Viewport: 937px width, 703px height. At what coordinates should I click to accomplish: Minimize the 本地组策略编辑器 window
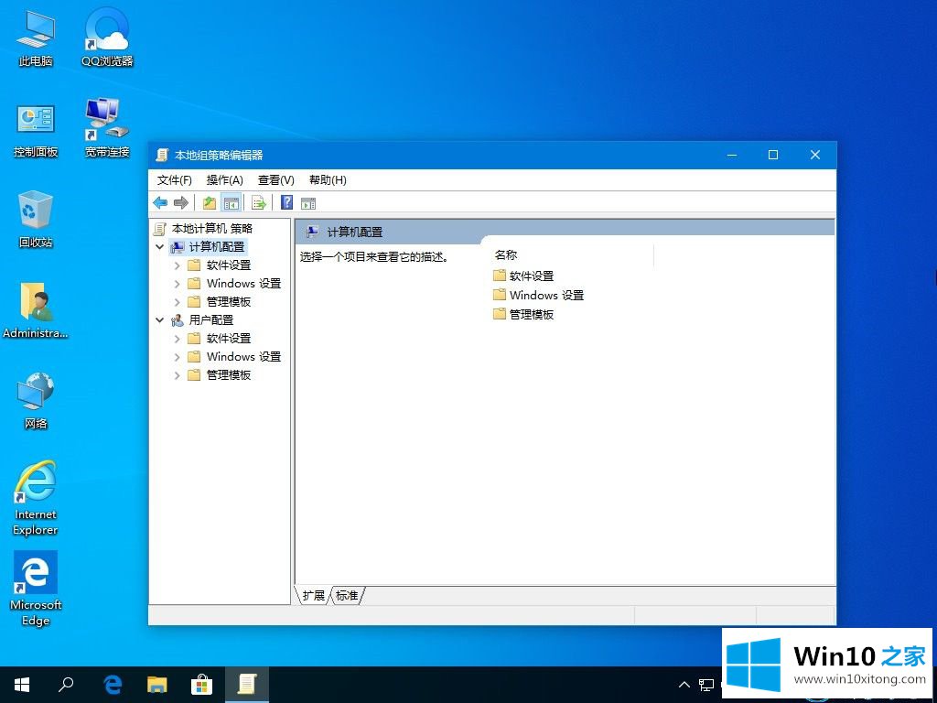point(732,155)
